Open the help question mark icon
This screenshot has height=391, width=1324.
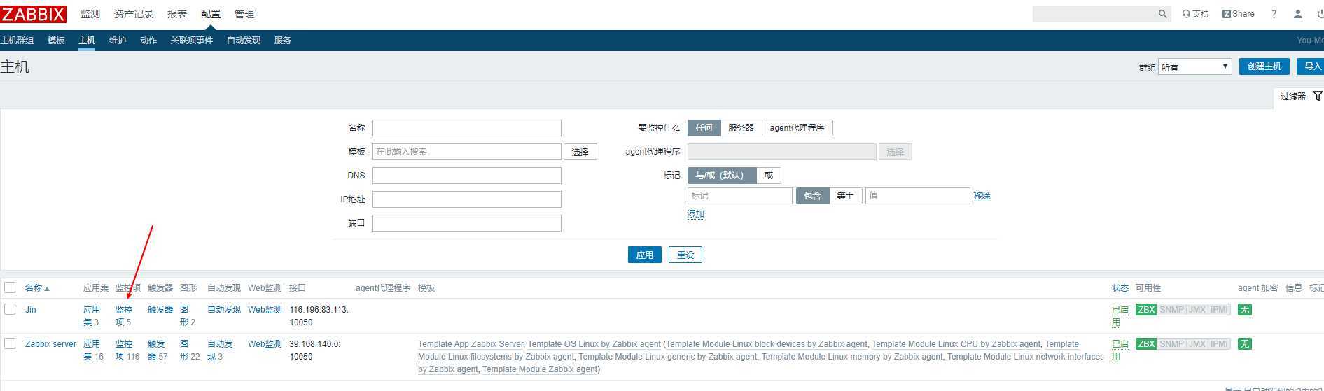click(x=1274, y=14)
